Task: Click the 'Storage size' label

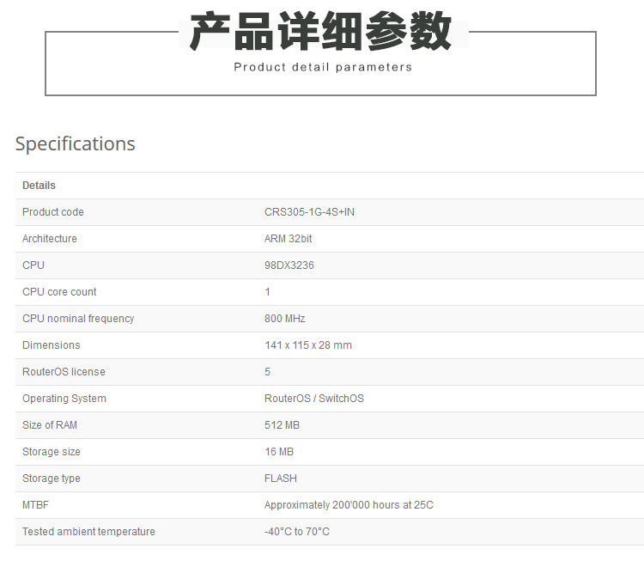Action: click(x=52, y=452)
